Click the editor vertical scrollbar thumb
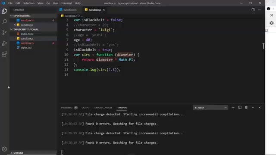Screen dimensions: 276x155 (263, 46)
